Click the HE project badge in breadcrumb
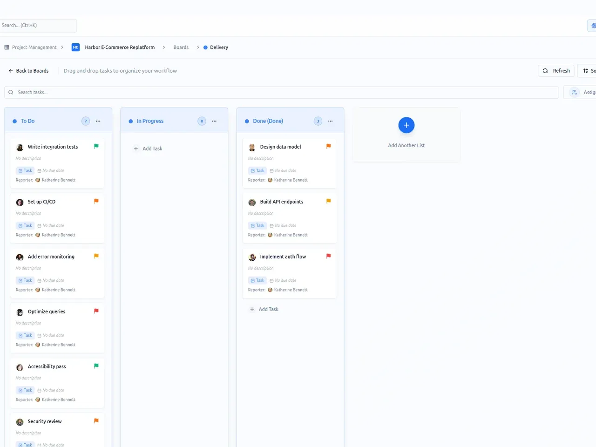This screenshot has width=596, height=447. pyautogui.click(x=75, y=47)
